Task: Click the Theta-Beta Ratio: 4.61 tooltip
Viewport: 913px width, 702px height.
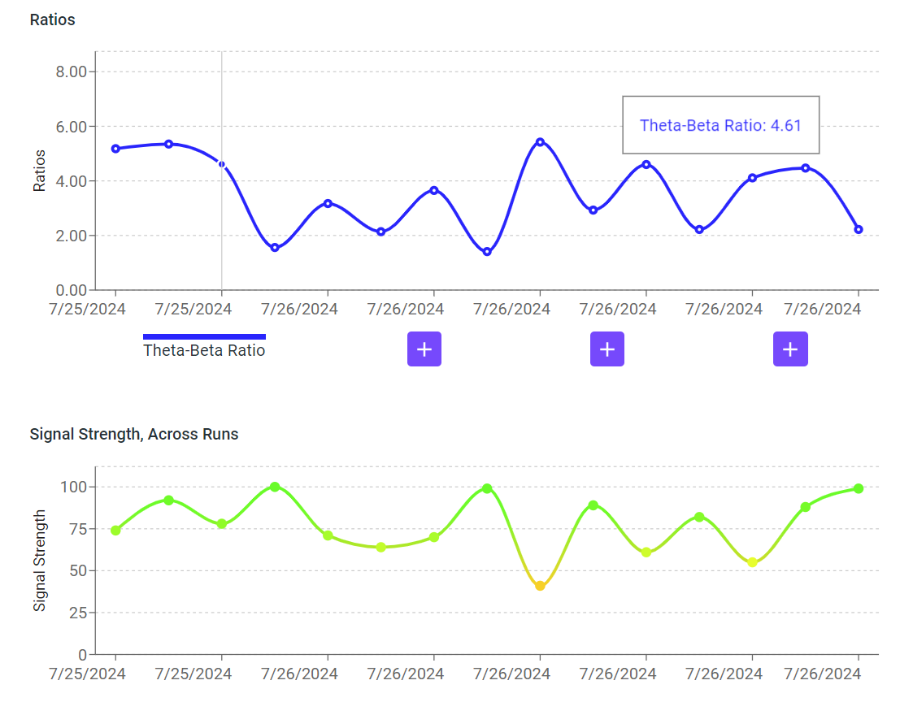Action: 720,125
